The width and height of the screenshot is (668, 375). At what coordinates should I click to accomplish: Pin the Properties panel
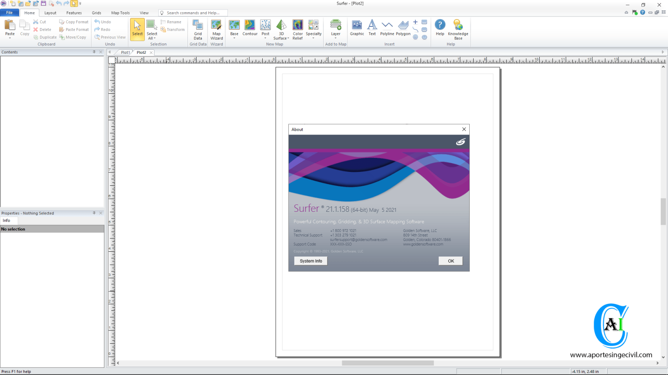point(94,213)
